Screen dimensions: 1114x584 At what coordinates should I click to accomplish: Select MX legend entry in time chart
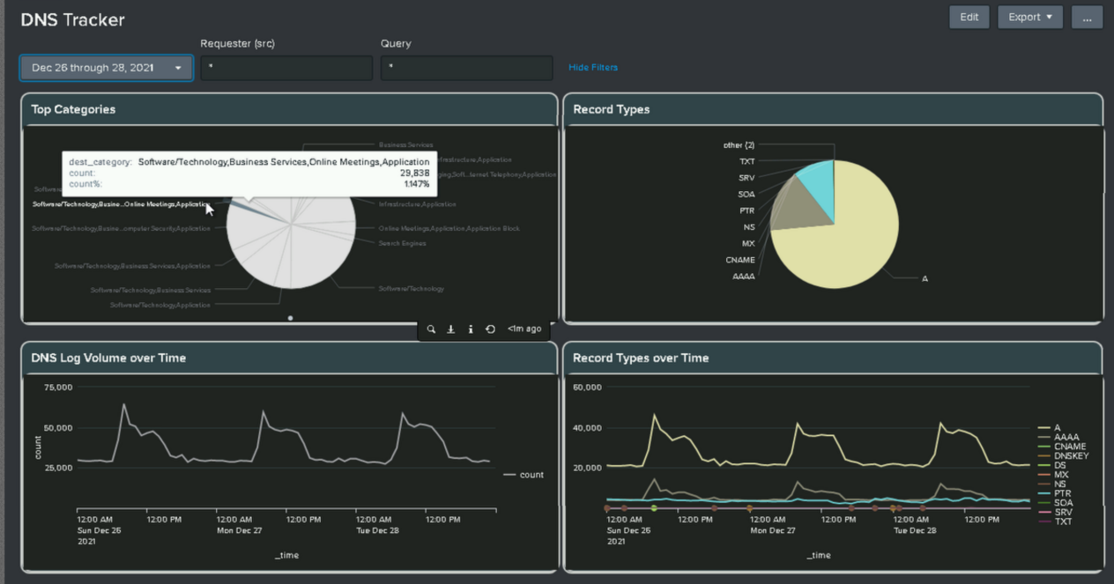[1053, 475]
